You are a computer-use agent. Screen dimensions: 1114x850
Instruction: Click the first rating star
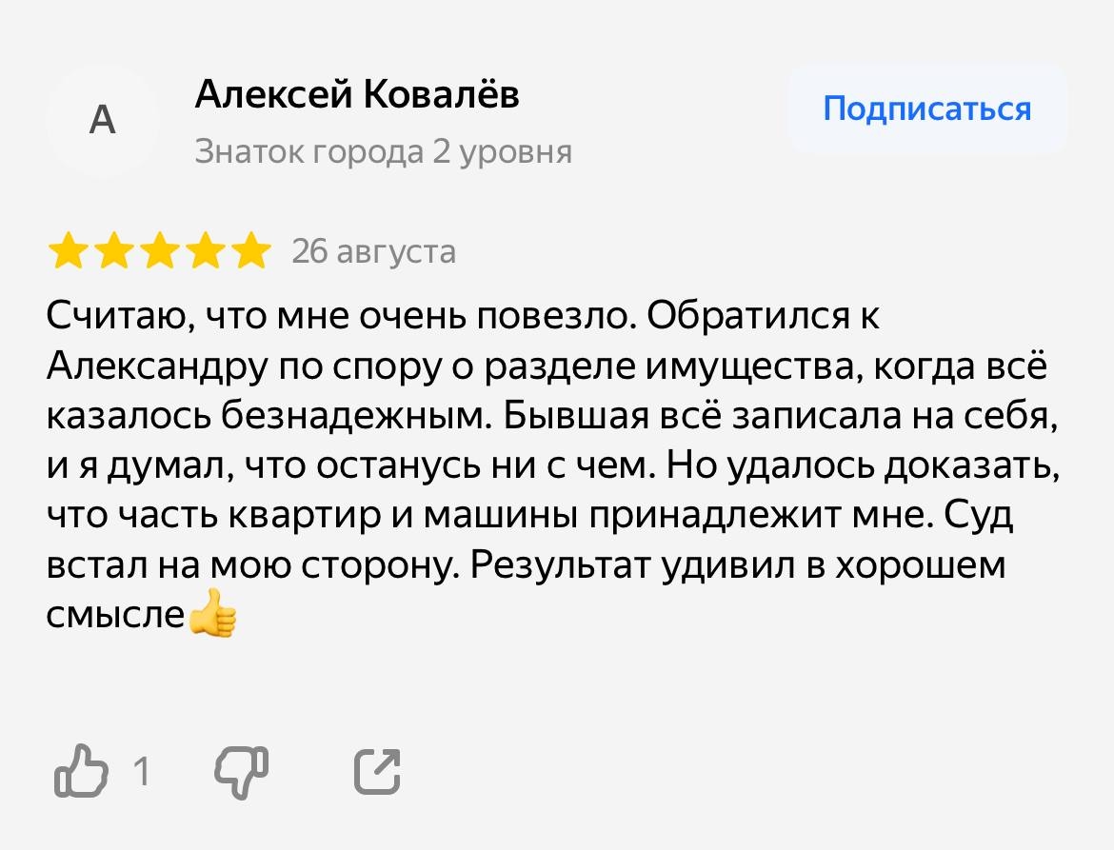click(x=68, y=252)
